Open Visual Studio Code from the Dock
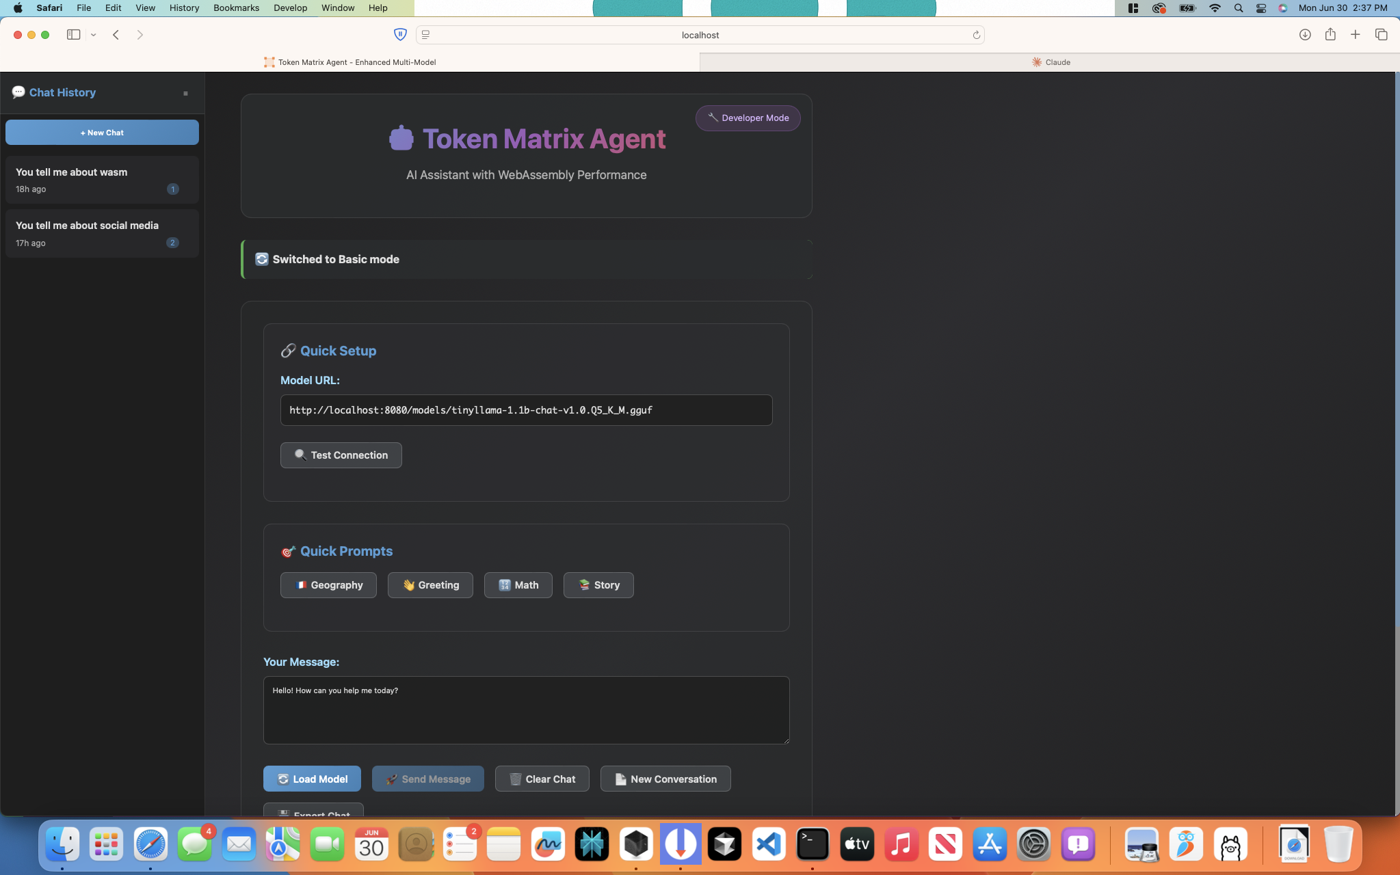 (x=769, y=845)
